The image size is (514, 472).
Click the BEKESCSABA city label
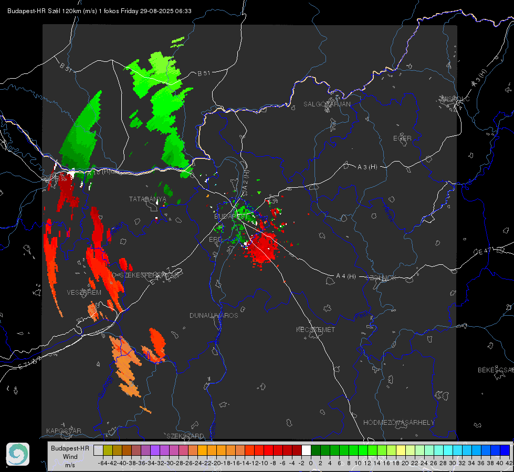coord(496,370)
